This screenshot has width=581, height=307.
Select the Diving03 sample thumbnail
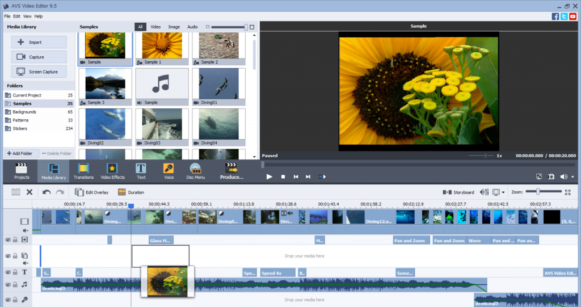(x=162, y=124)
